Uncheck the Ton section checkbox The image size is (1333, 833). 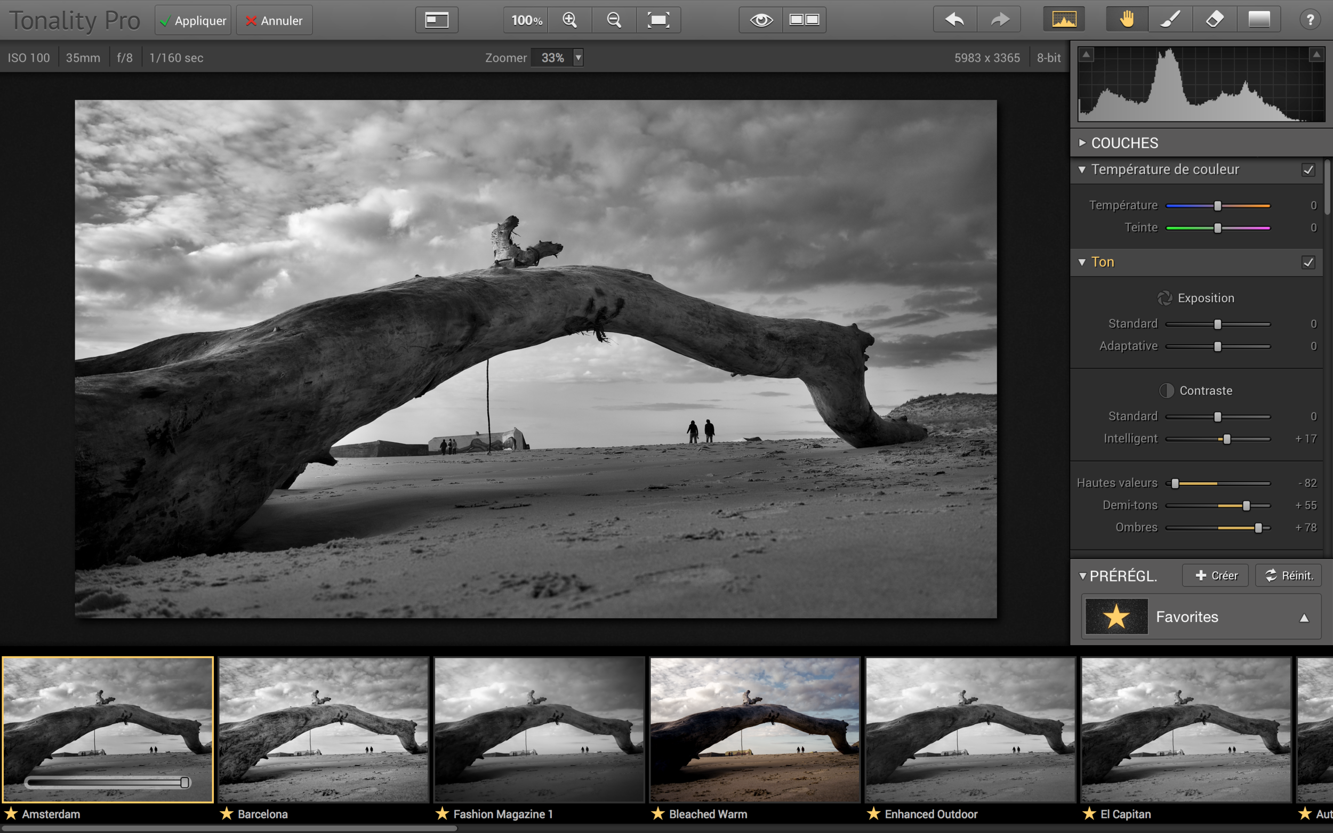(x=1308, y=263)
